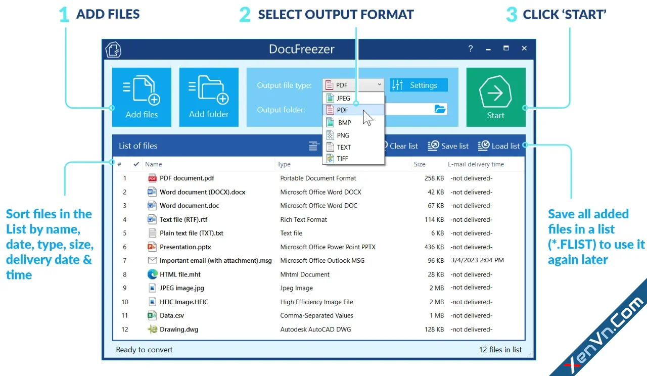Screen dimensions: 647x376
Task: Click the 436 KB size cell
Action: pyautogui.click(x=434, y=247)
